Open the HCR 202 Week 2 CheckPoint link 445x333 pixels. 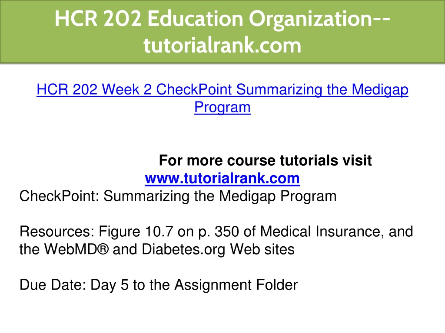[222, 98]
